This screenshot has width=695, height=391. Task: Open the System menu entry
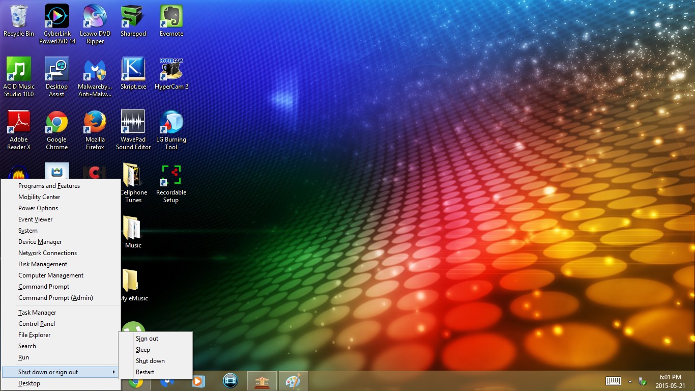coord(61,231)
